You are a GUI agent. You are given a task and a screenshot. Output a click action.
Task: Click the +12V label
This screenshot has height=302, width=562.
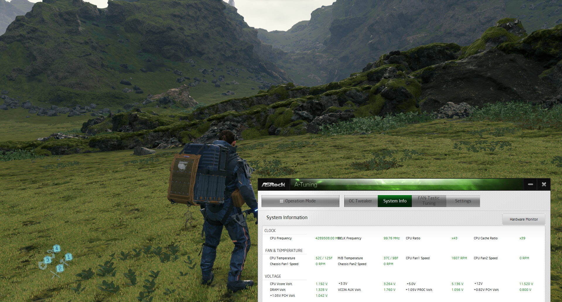478,284
